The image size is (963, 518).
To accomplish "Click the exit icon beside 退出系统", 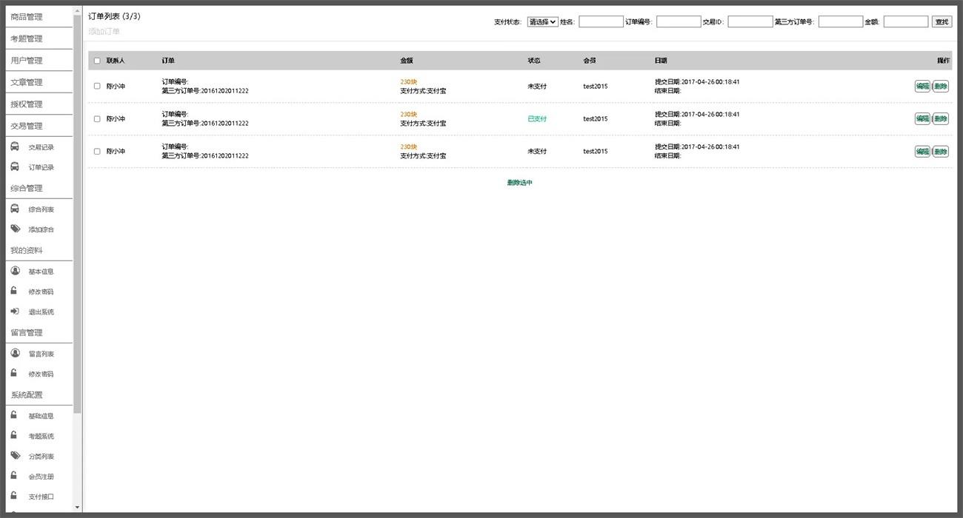I will pyautogui.click(x=15, y=312).
